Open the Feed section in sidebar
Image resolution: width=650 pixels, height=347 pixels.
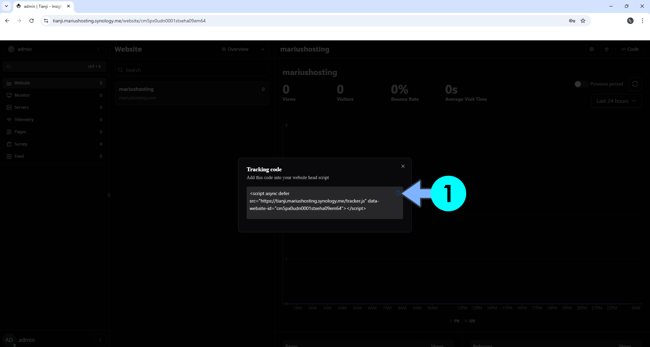click(x=54, y=156)
